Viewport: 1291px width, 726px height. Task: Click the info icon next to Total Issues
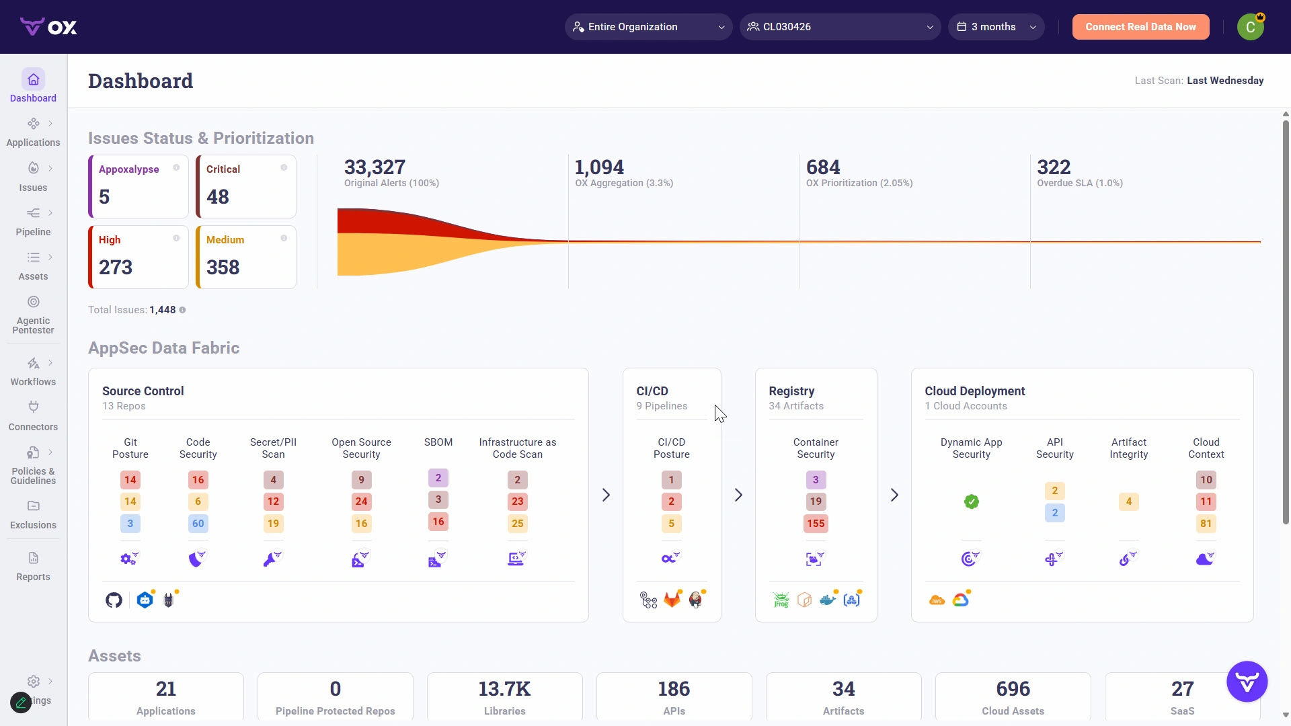click(182, 310)
